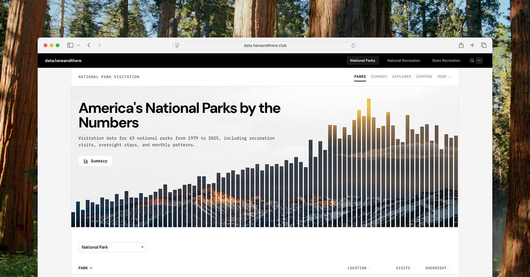The height and width of the screenshot is (277, 530).
Task: Open State Recreation in top navigation
Action: point(446,60)
